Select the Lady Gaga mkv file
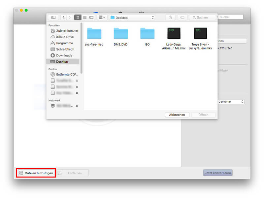 [x=174, y=39]
